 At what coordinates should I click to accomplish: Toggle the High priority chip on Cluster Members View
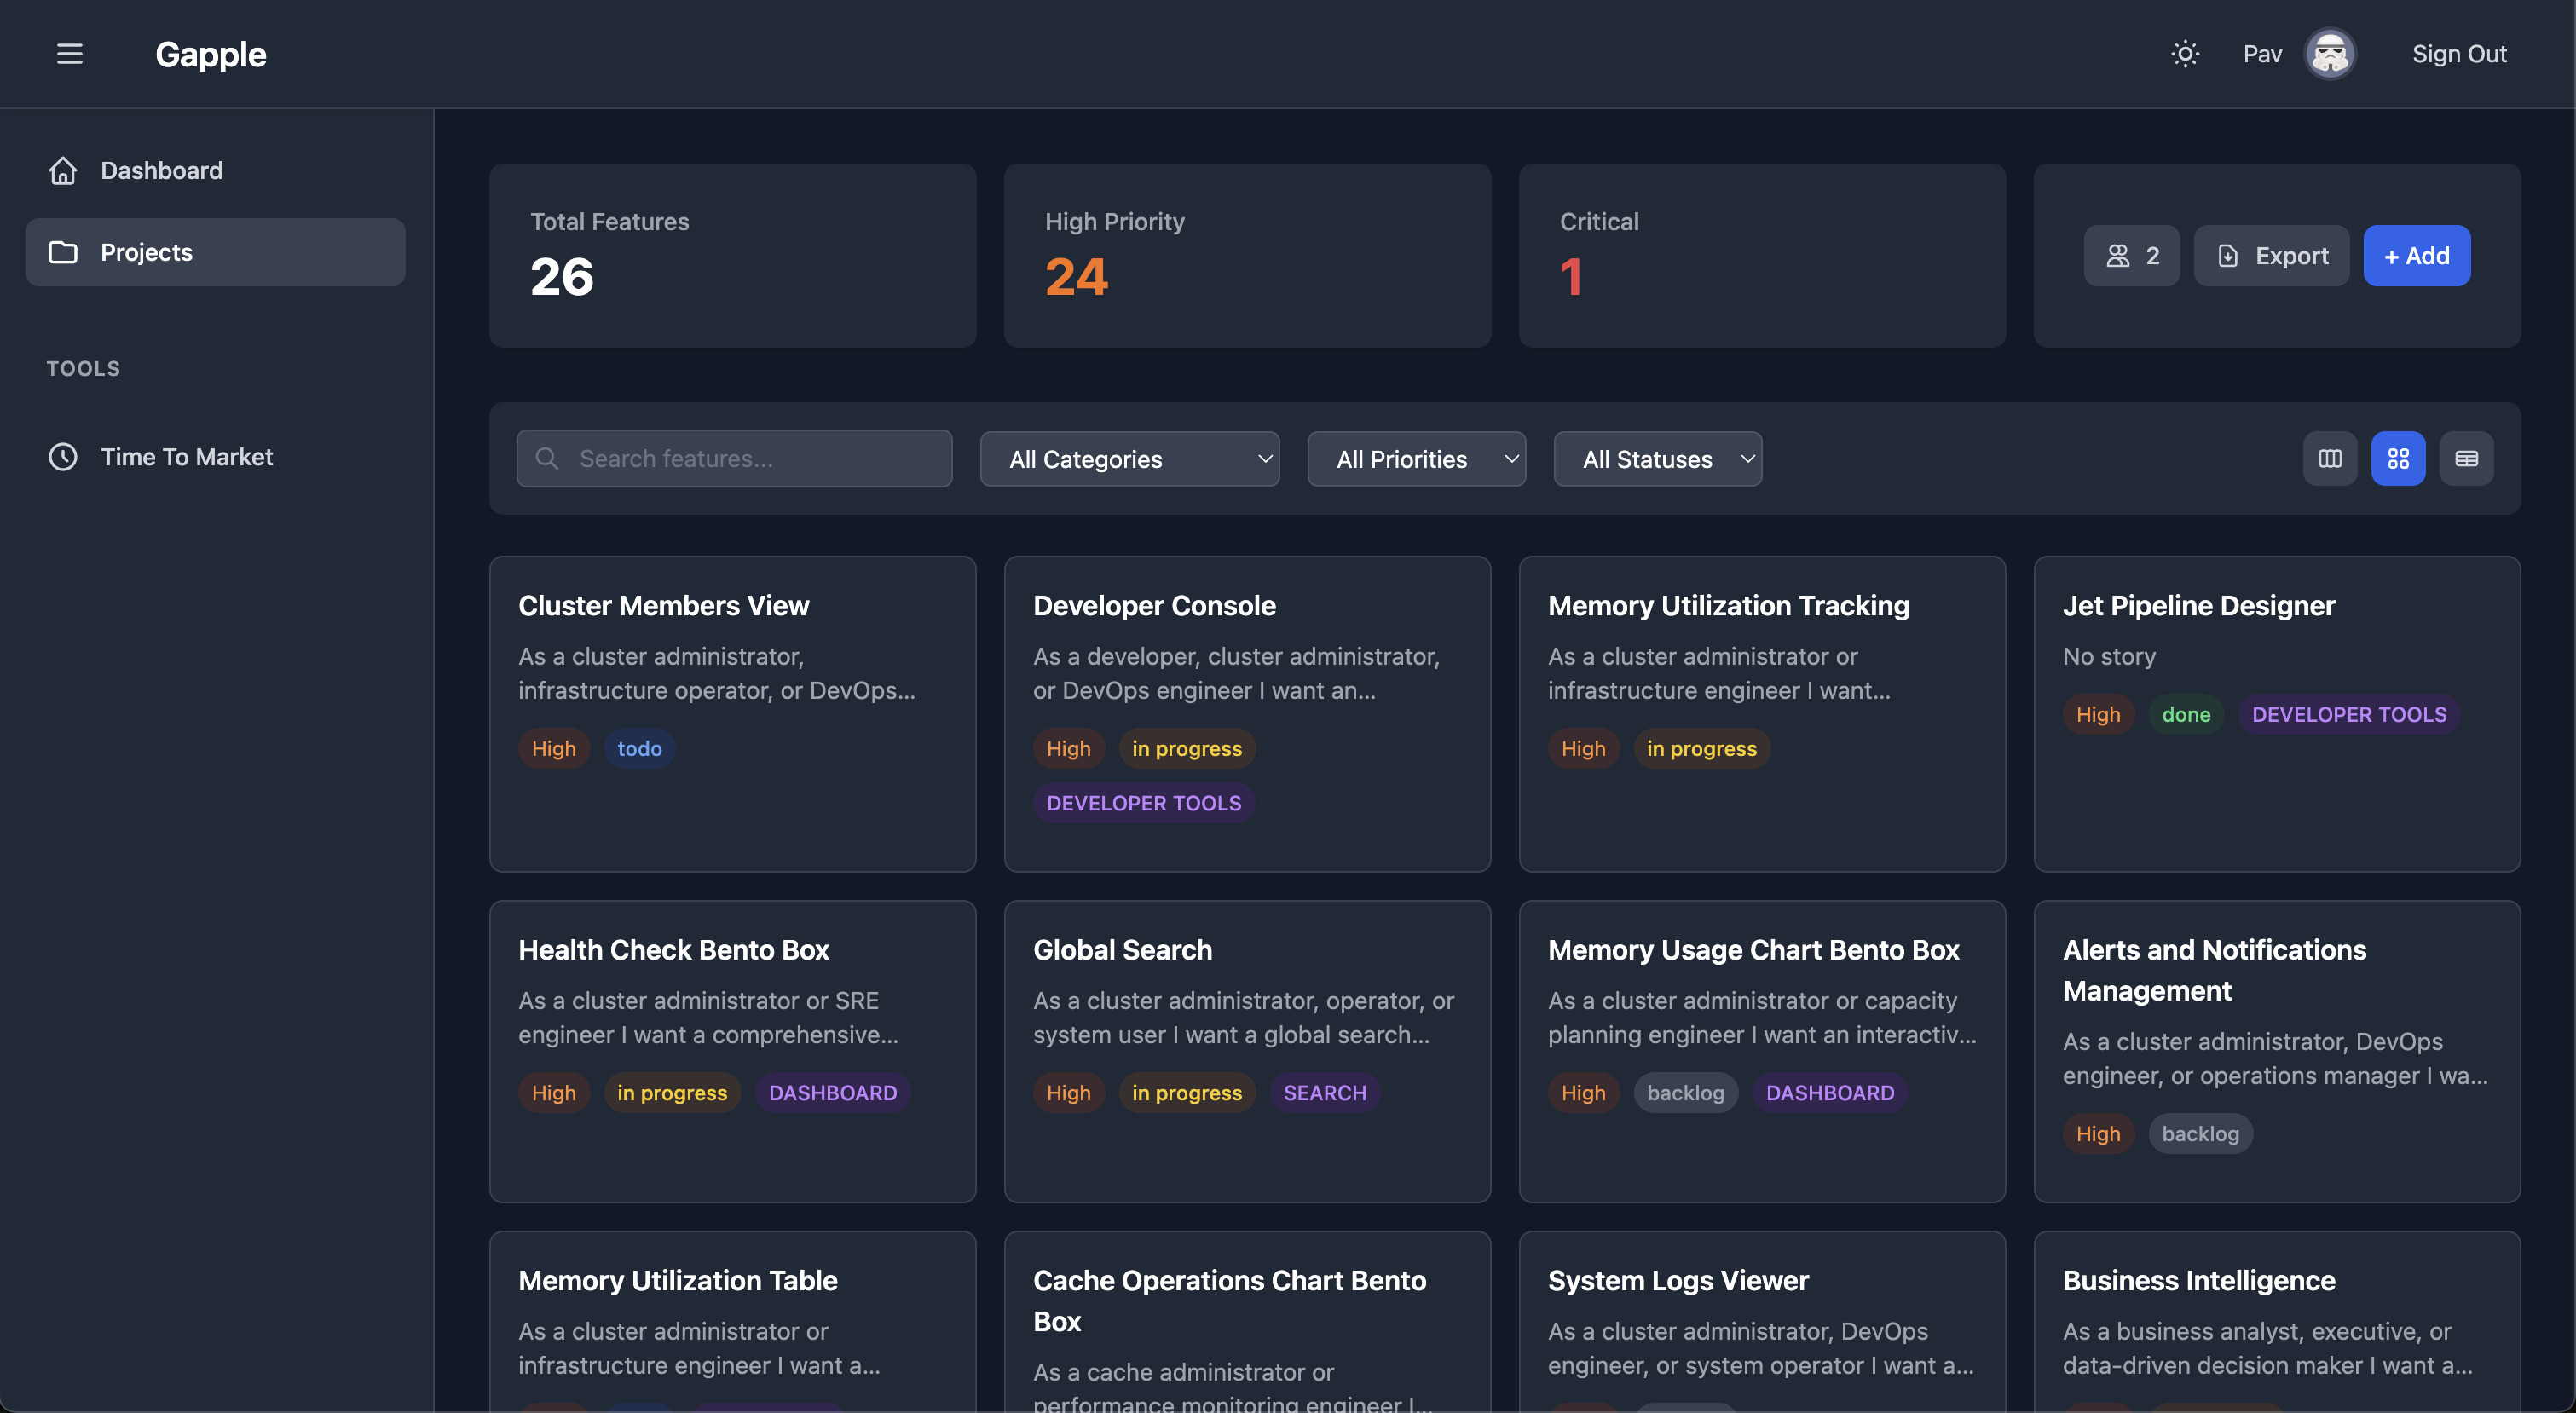pos(553,748)
